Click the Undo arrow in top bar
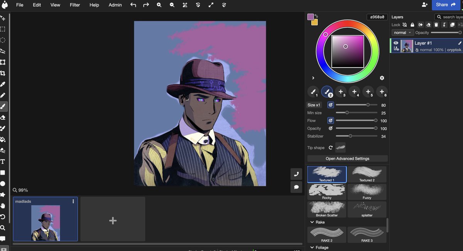This screenshot has height=251, width=463. (133, 5)
